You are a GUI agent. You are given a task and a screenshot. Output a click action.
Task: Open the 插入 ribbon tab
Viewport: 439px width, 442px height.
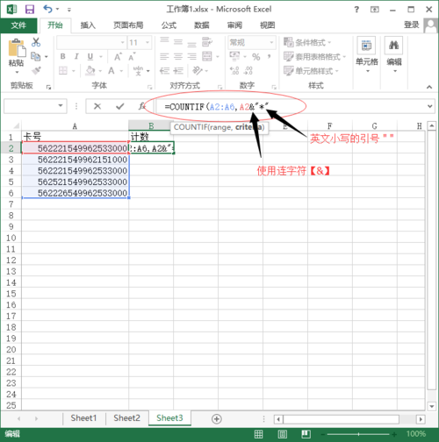click(x=88, y=25)
